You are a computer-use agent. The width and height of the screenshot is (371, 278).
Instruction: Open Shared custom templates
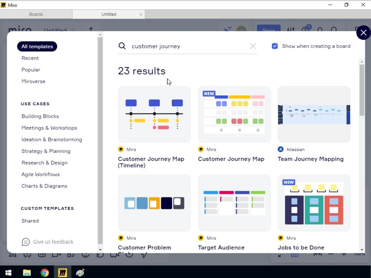pos(30,221)
